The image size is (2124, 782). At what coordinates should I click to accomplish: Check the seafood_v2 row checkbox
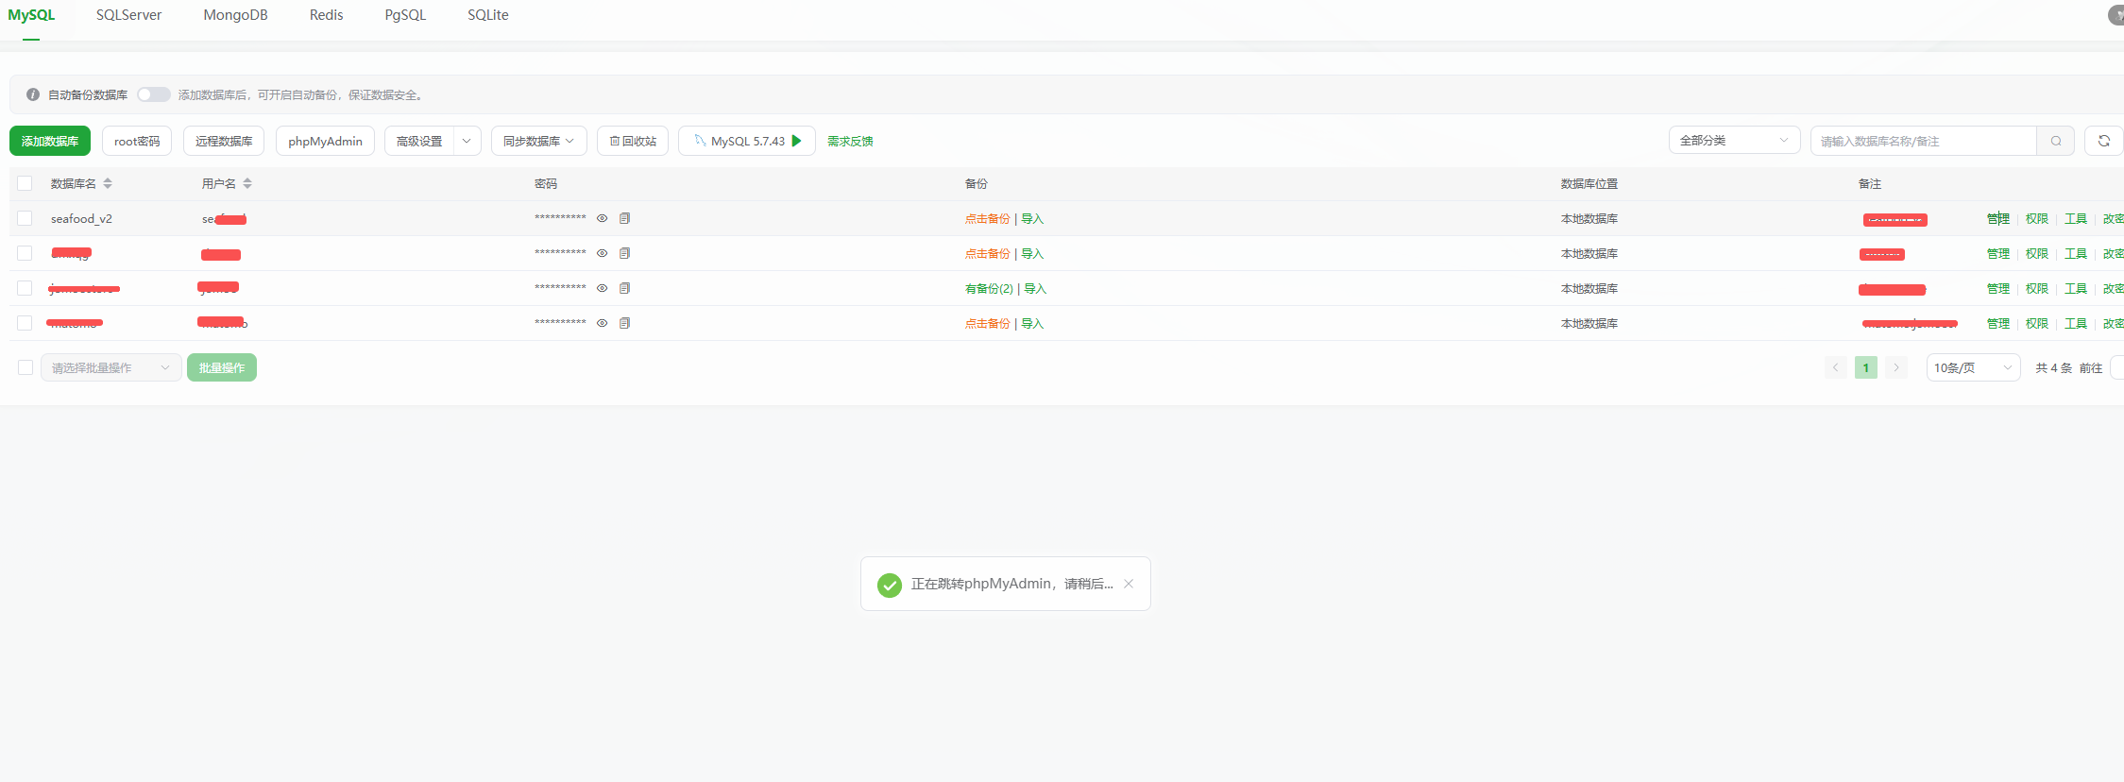pyautogui.click(x=25, y=218)
